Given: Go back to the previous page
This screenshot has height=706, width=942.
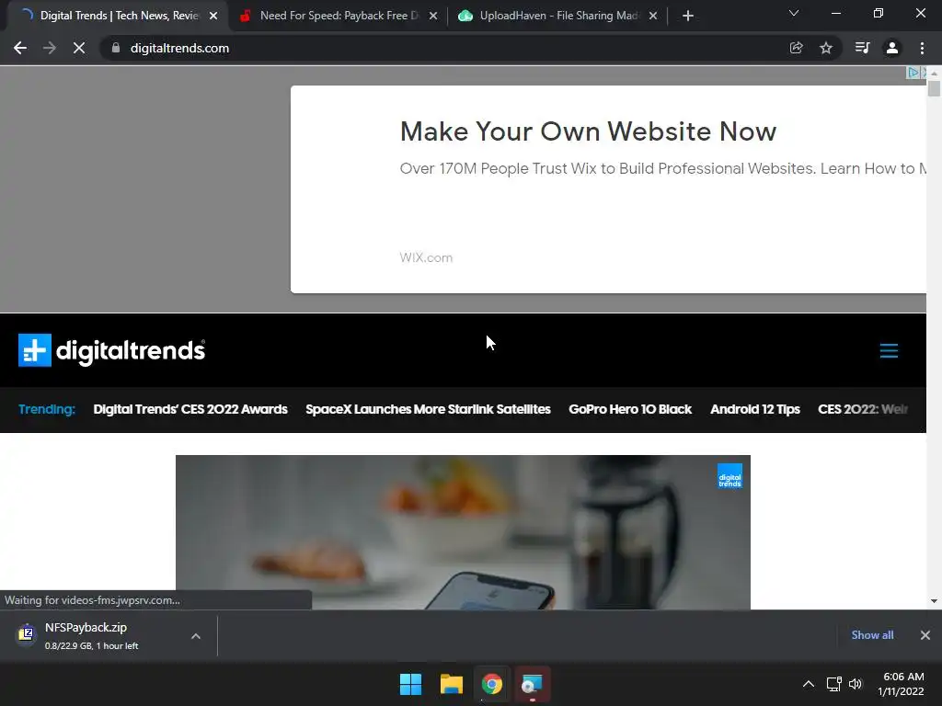Looking at the screenshot, I should pyautogui.click(x=20, y=48).
